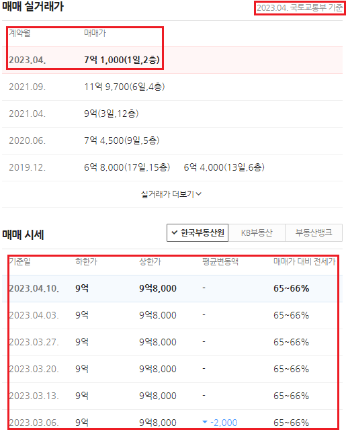The image size is (346, 430).
Task: Click 9억8,000 in the 2023.04.10. row
Action: (158, 288)
